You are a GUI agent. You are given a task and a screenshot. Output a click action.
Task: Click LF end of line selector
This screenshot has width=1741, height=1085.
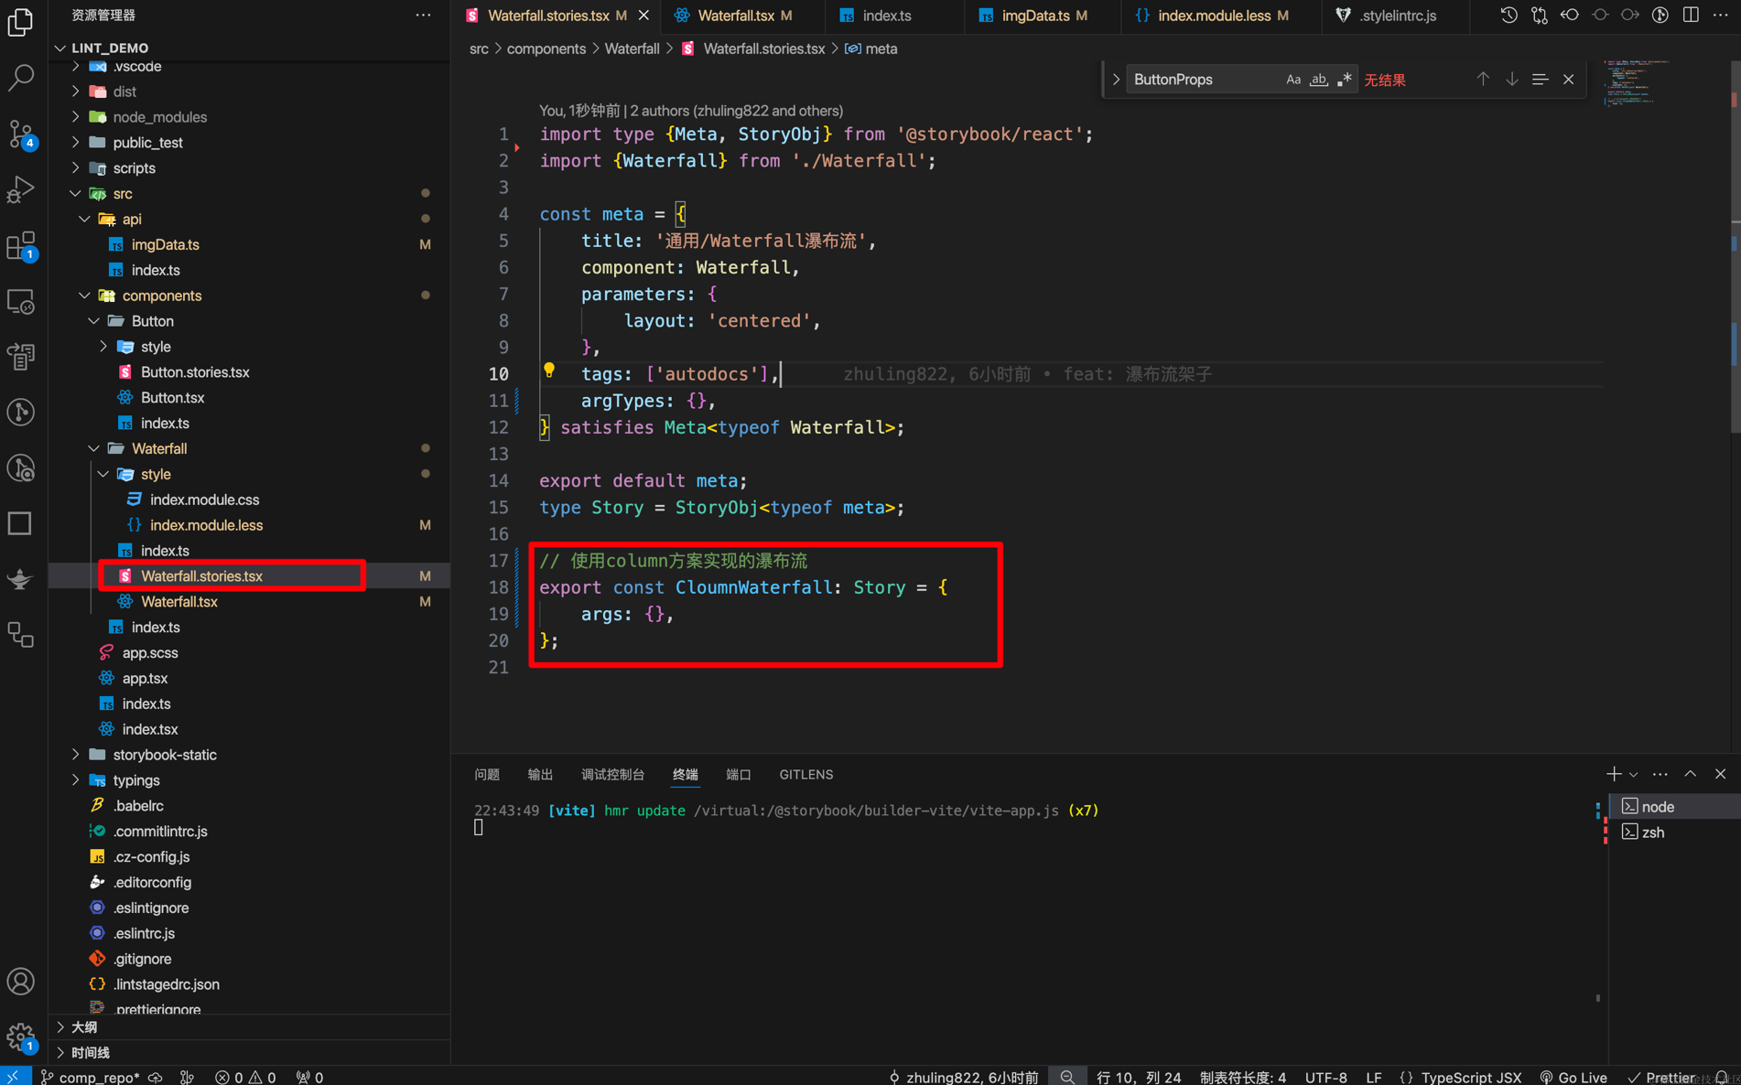click(x=1373, y=1077)
